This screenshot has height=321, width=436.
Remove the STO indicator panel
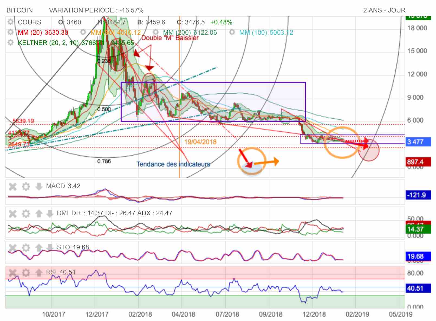13,248
